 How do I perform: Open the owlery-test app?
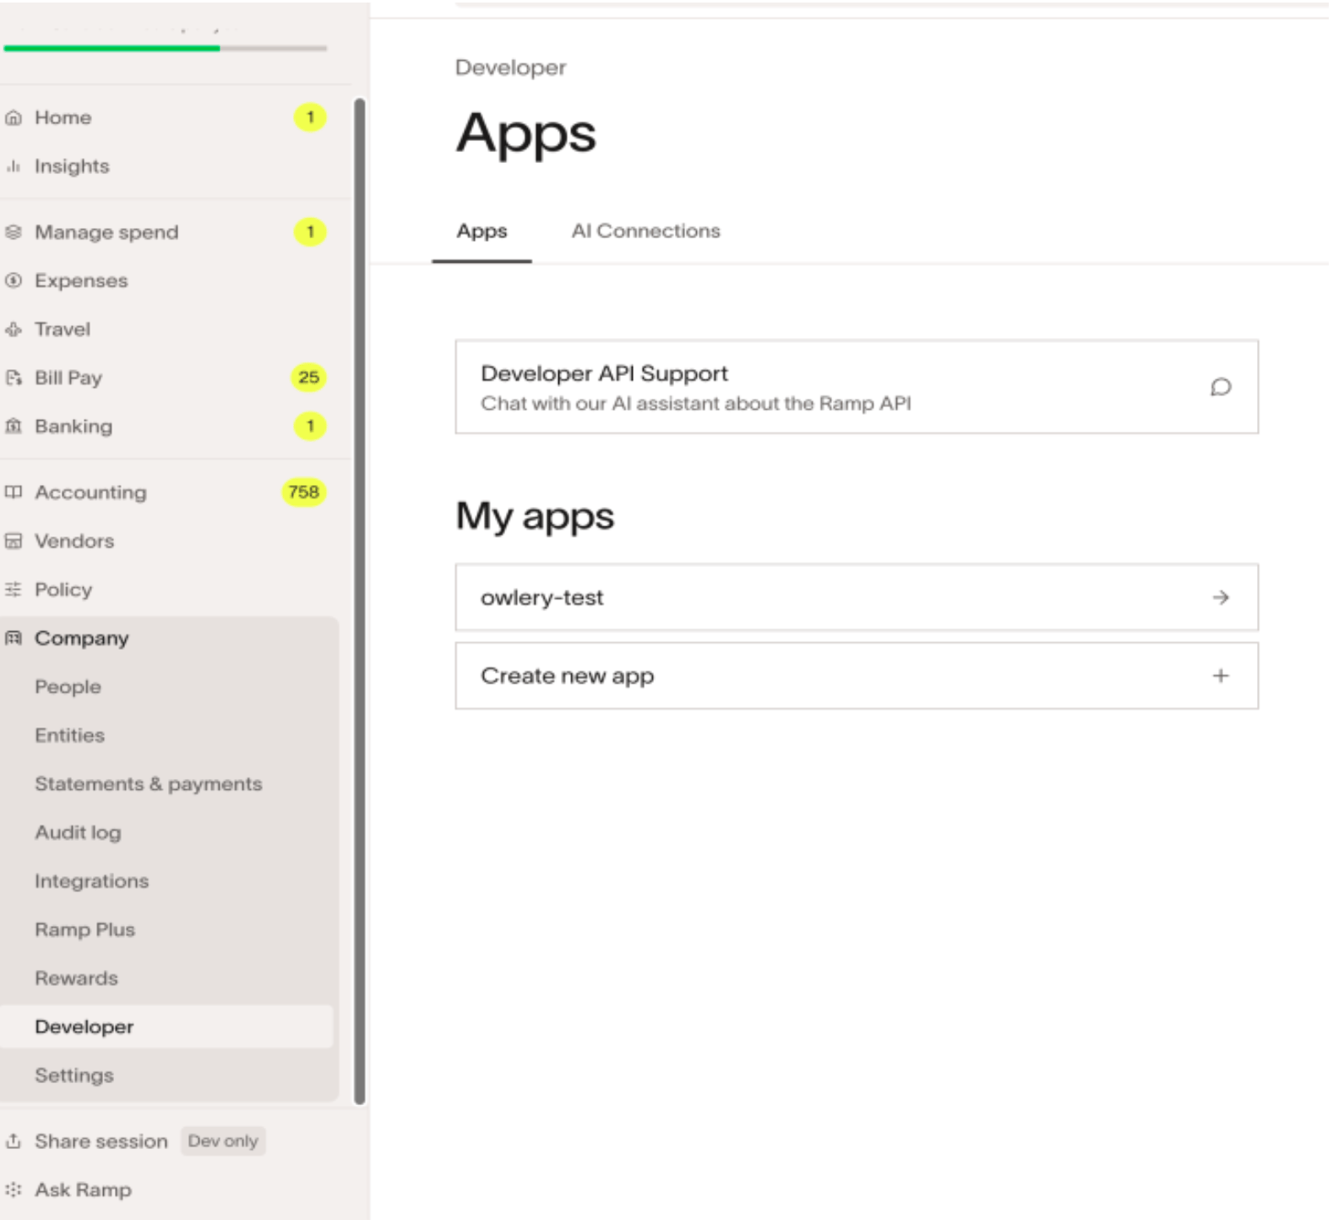pyautogui.click(x=857, y=597)
